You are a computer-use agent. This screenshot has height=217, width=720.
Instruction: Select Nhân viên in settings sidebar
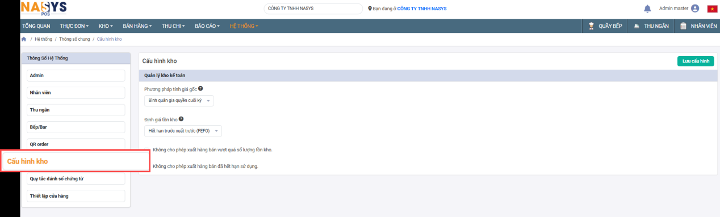click(x=76, y=92)
